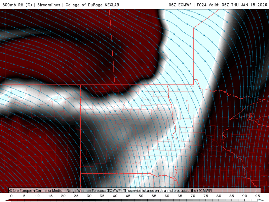Click the ECMWF copyright notice banner

click(x=135, y=191)
